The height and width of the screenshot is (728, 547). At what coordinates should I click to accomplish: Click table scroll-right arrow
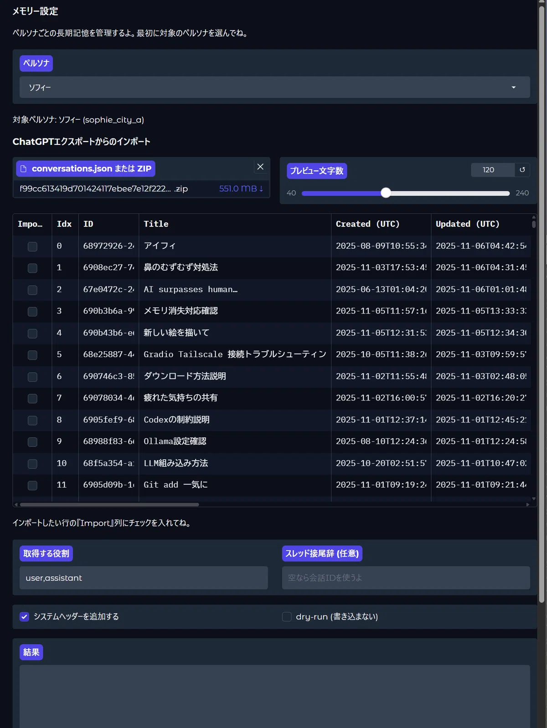[x=528, y=504]
